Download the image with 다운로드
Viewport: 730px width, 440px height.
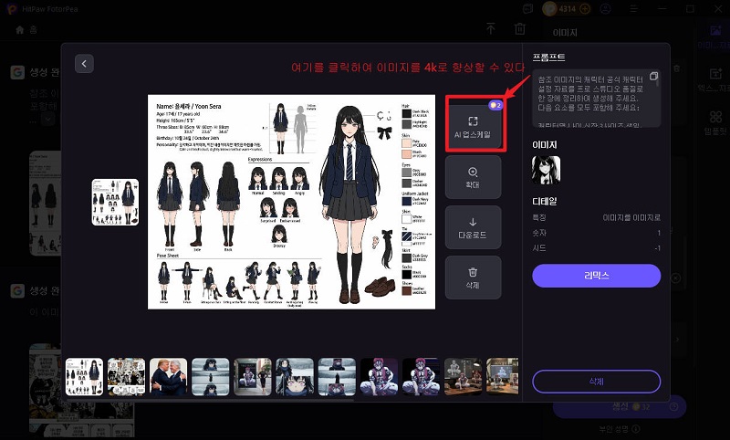pos(473,227)
